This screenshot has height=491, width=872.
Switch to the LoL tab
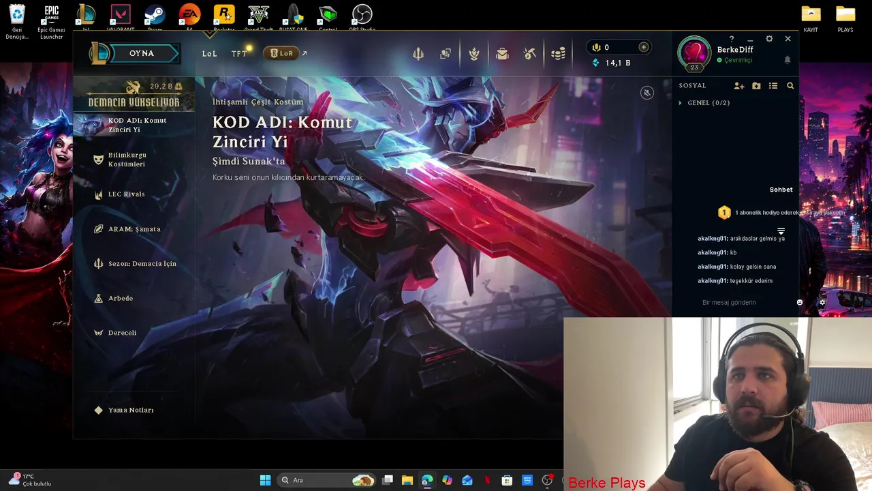210,53
